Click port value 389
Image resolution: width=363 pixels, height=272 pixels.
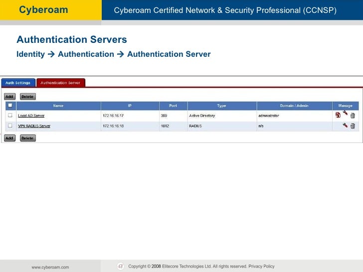click(x=164, y=116)
